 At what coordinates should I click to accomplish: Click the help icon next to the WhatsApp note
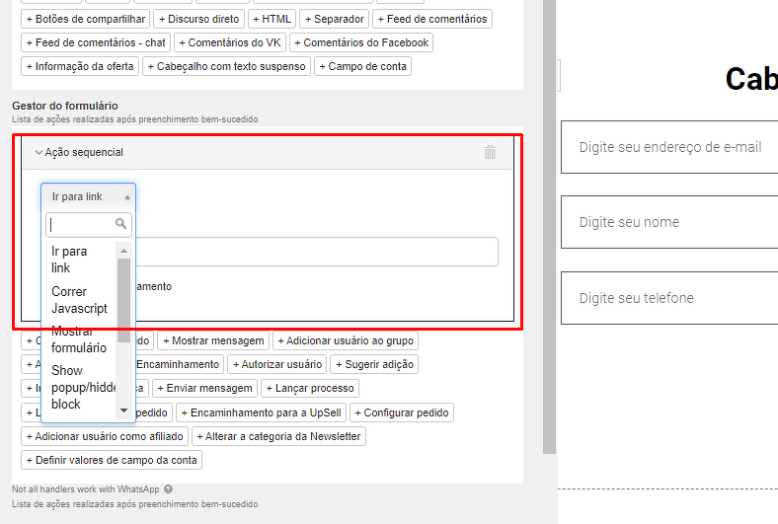168,488
